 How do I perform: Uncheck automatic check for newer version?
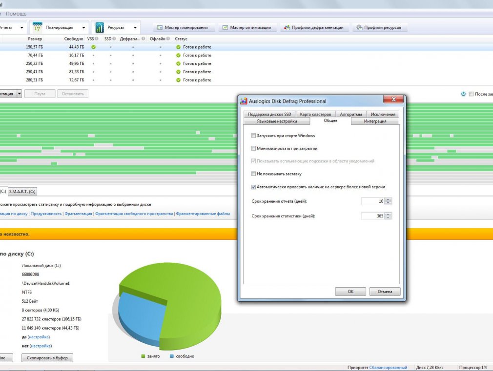click(x=253, y=187)
